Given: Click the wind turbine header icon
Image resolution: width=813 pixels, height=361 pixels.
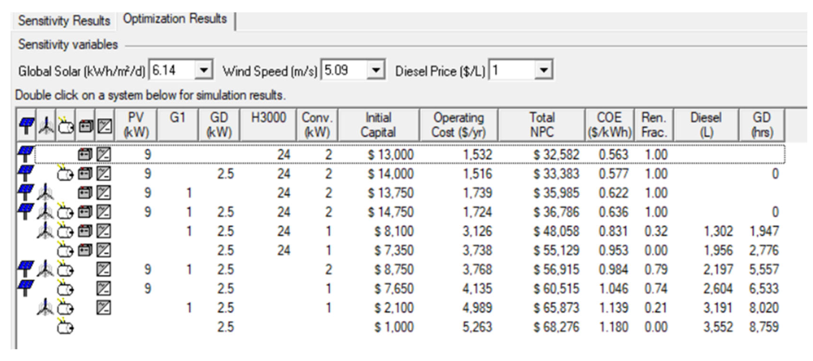Looking at the screenshot, I should (46, 125).
